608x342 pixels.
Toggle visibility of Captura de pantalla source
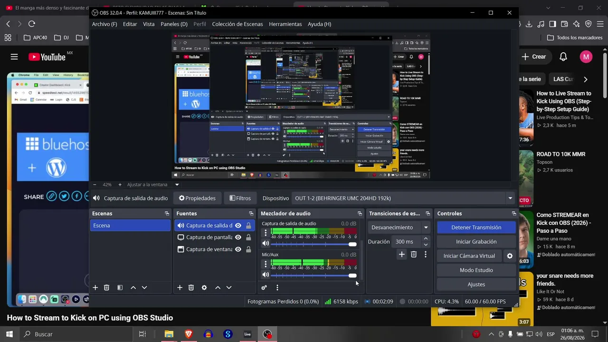238,237
